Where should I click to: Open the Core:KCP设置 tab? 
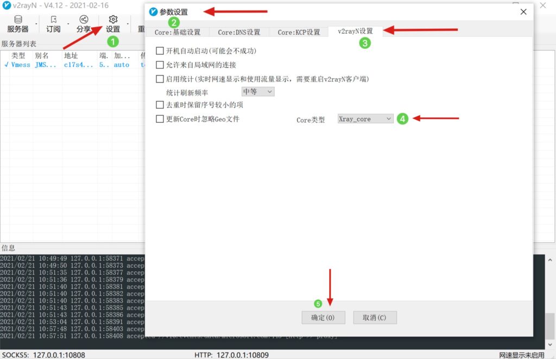click(x=299, y=32)
